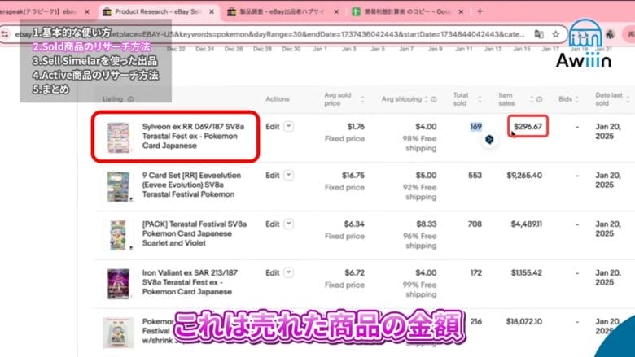Click the Terastal Festival pack thumbnail
The width and height of the screenshot is (635, 357).
[x=118, y=235]
